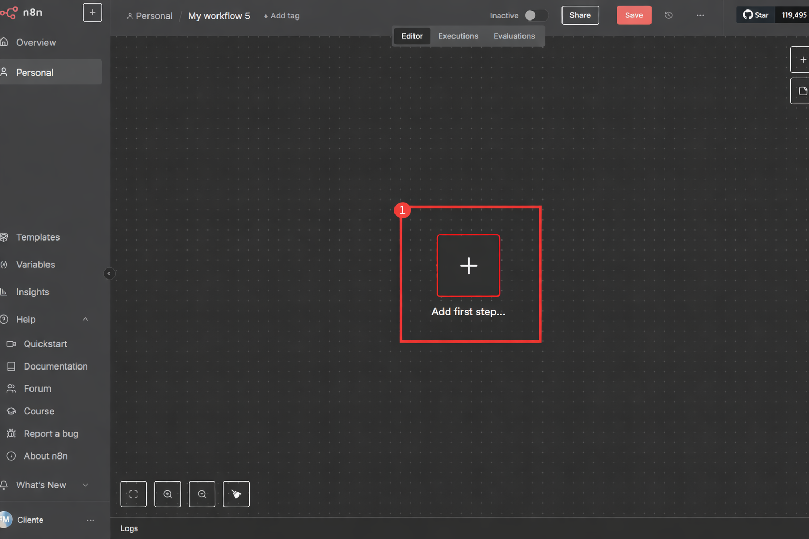Expand the What's New section
Image resolution: width=809 pixels, height=539 pixels.
tap(85, 485)
